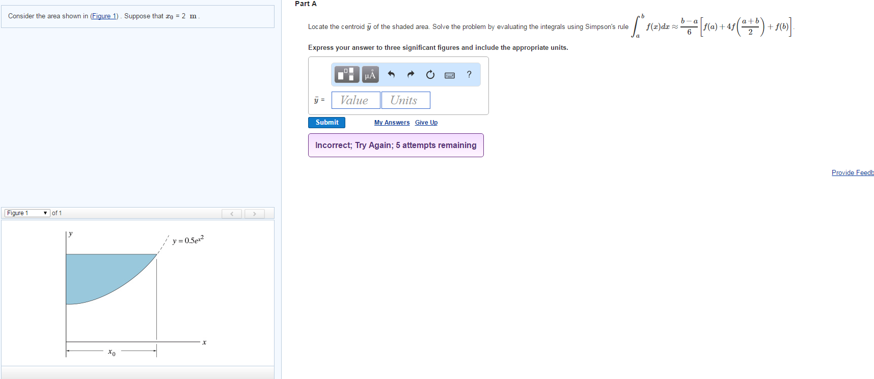Click the redo arrow icon
This screenshot has width=874, height=379.
[411, 74]
